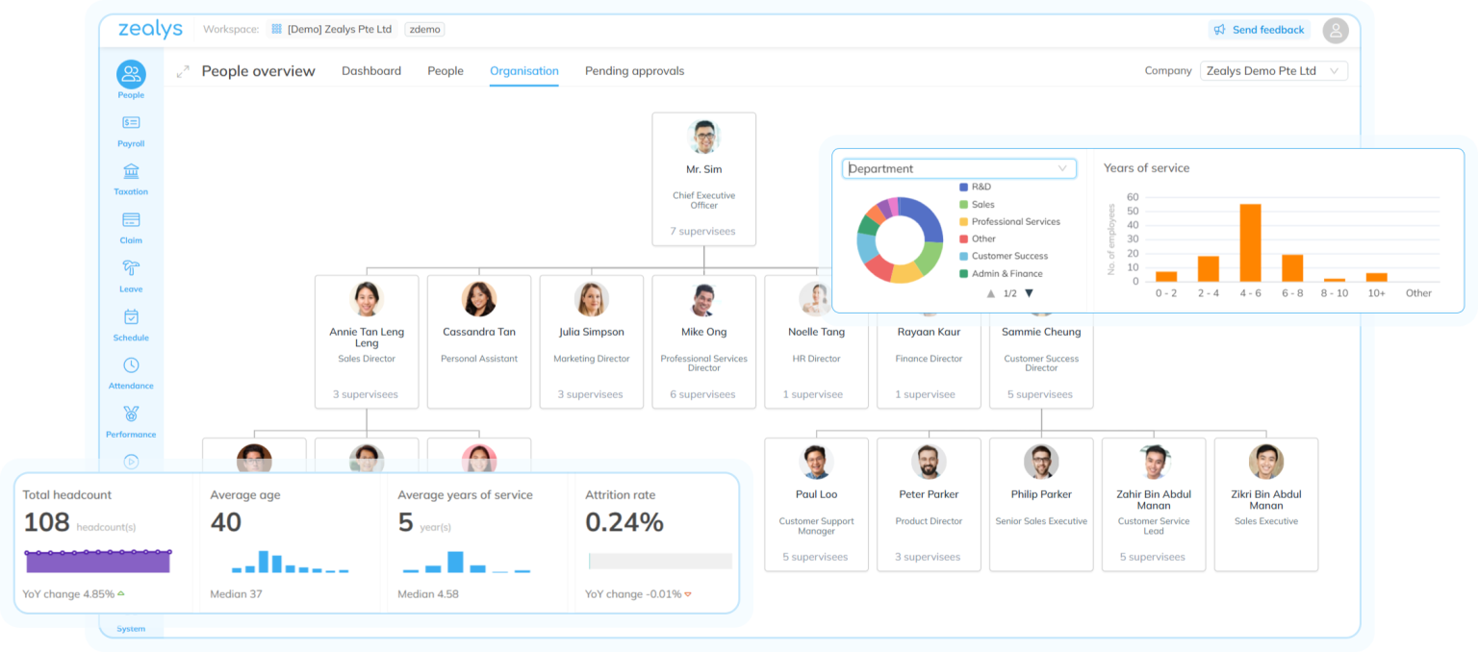
Task: Click Mr. Sim's profile photo
Action: pos(704,137)
